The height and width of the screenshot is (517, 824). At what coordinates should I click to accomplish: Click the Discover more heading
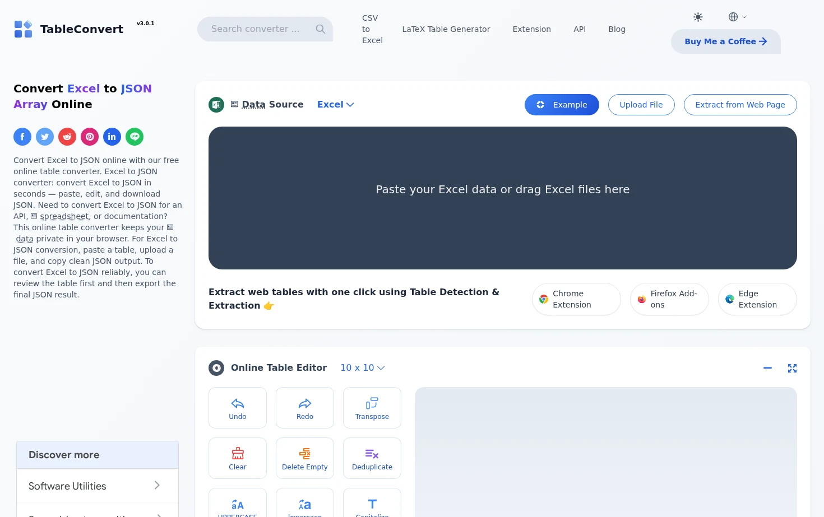pos(64,455)
